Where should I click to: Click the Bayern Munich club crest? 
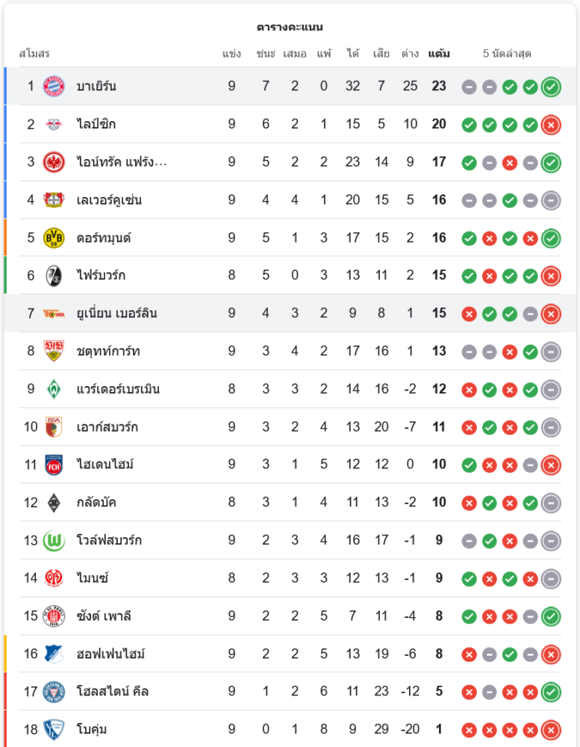(x=54, y=86)
